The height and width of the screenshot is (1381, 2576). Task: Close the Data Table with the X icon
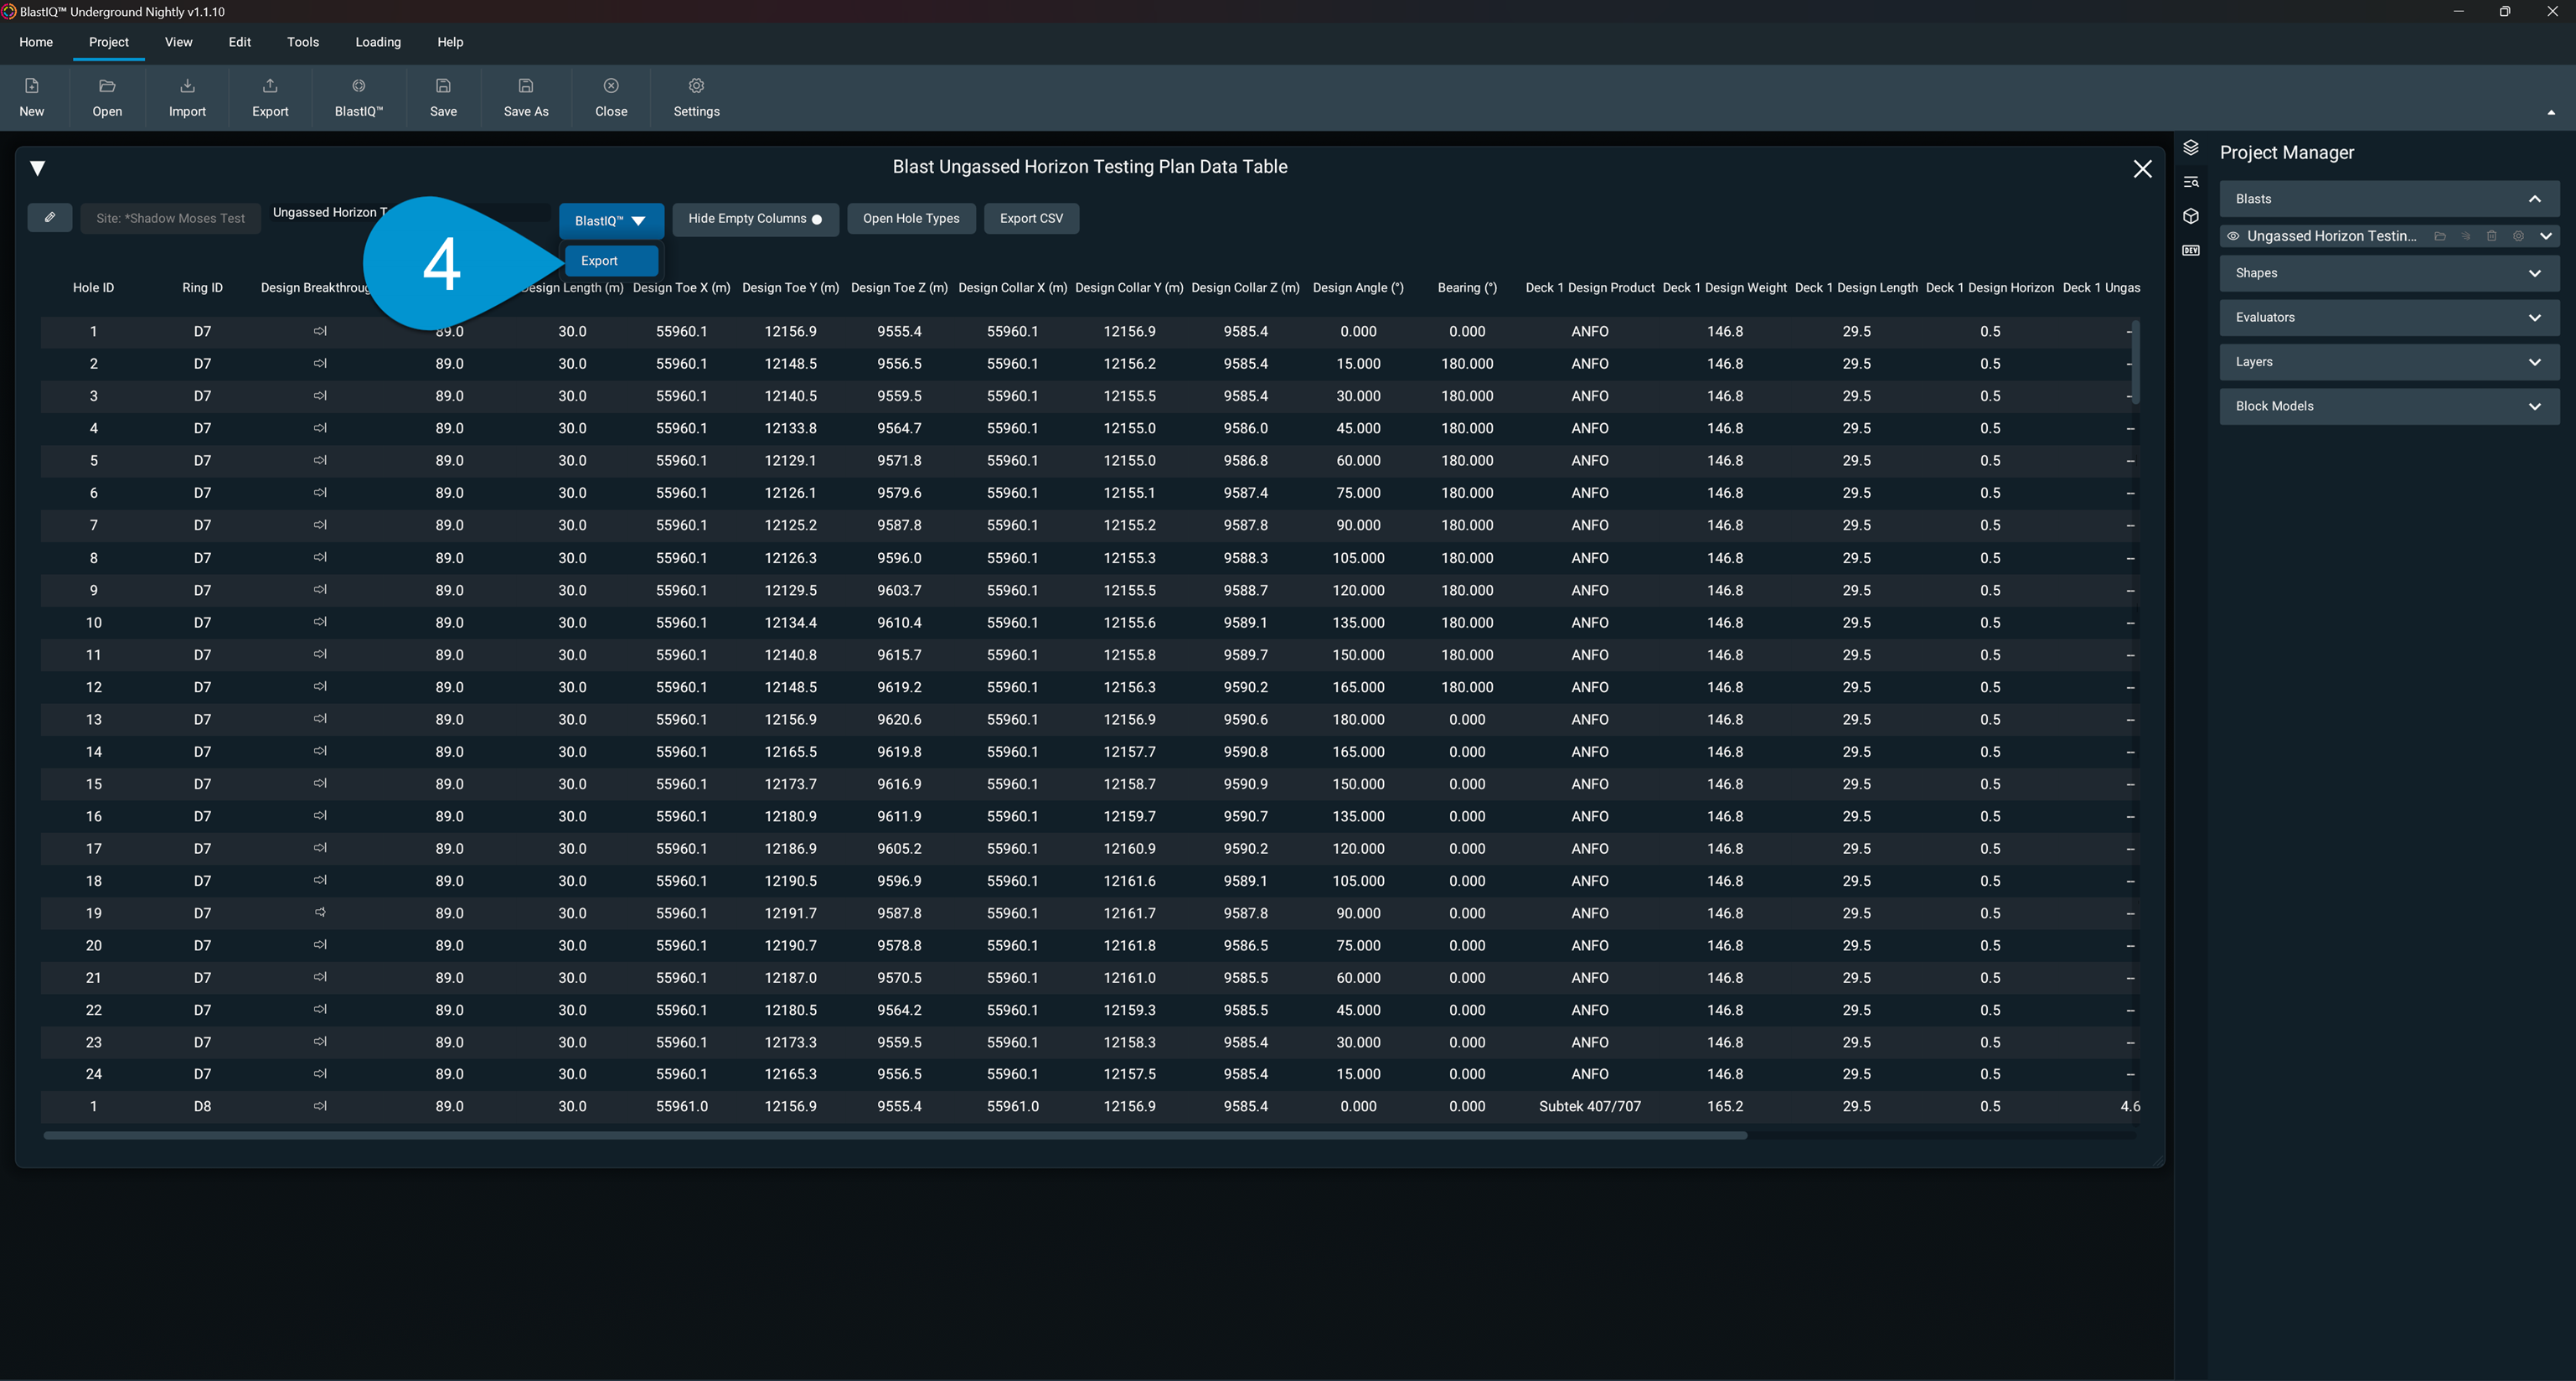click(x=2142, y=169)
